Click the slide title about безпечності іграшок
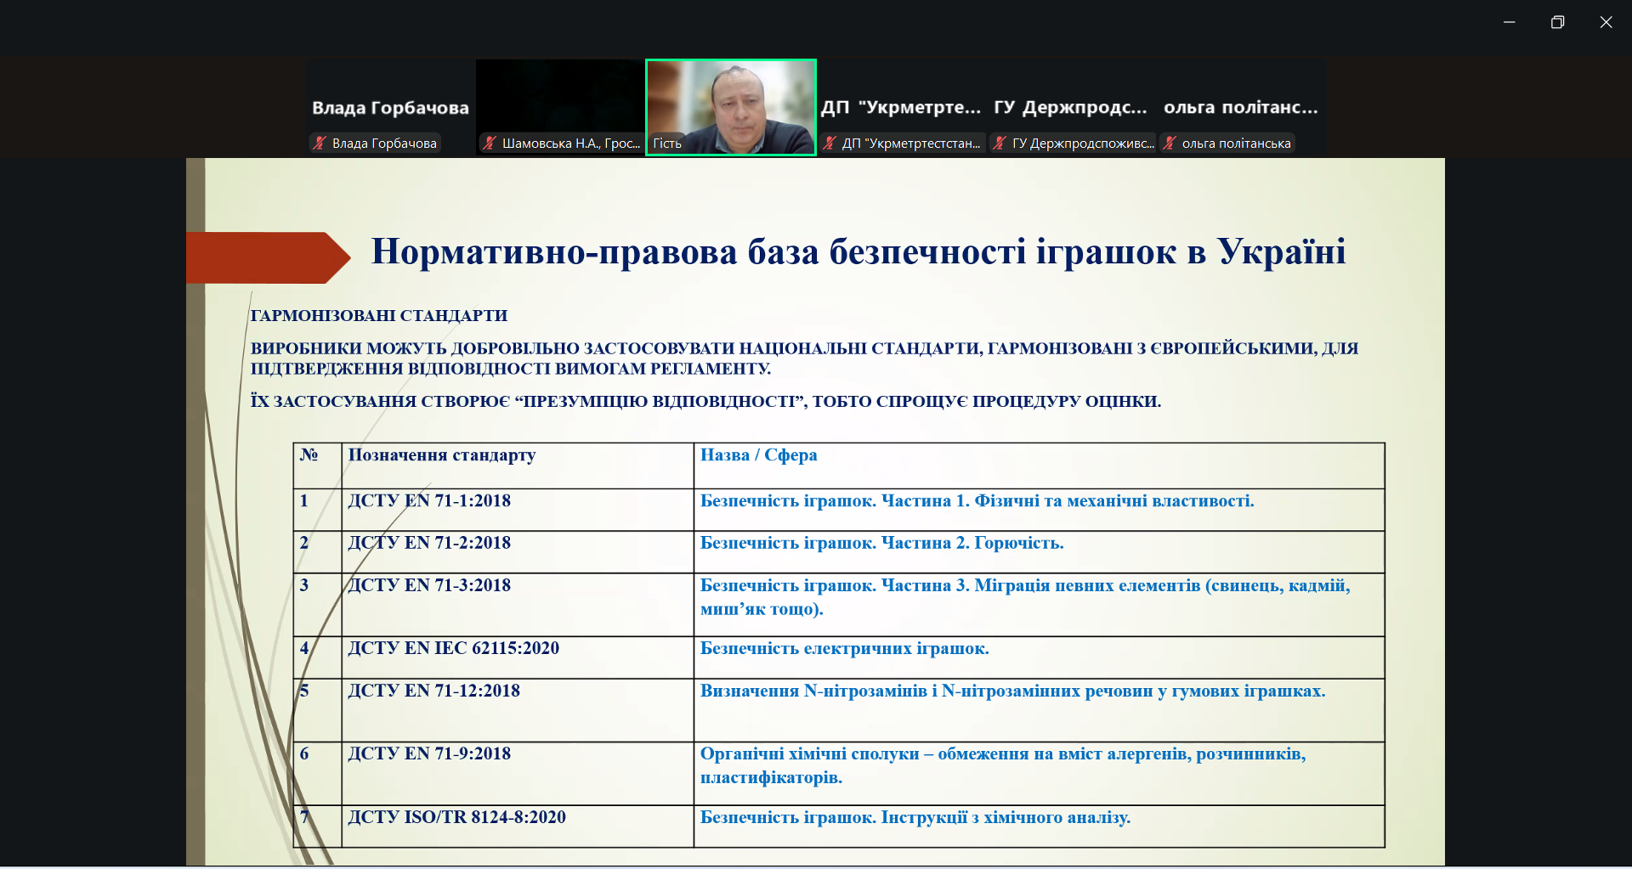 (858, 252)
